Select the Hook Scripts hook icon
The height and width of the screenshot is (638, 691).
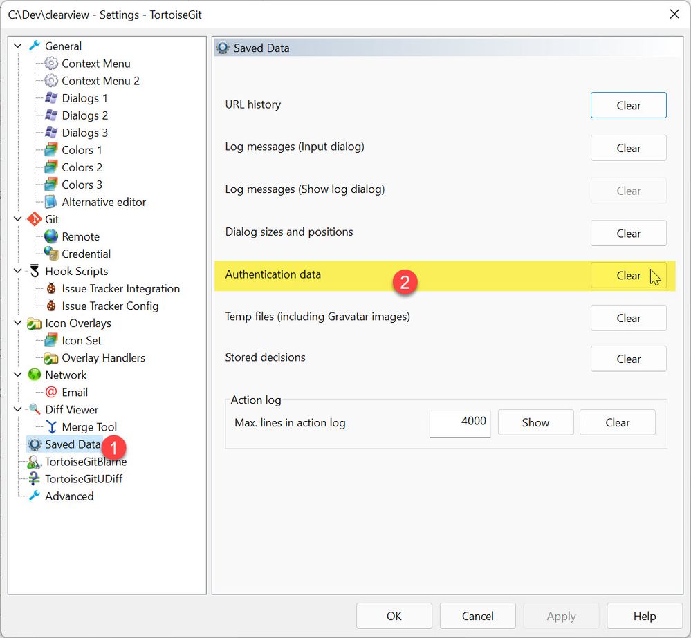(35, 271)
